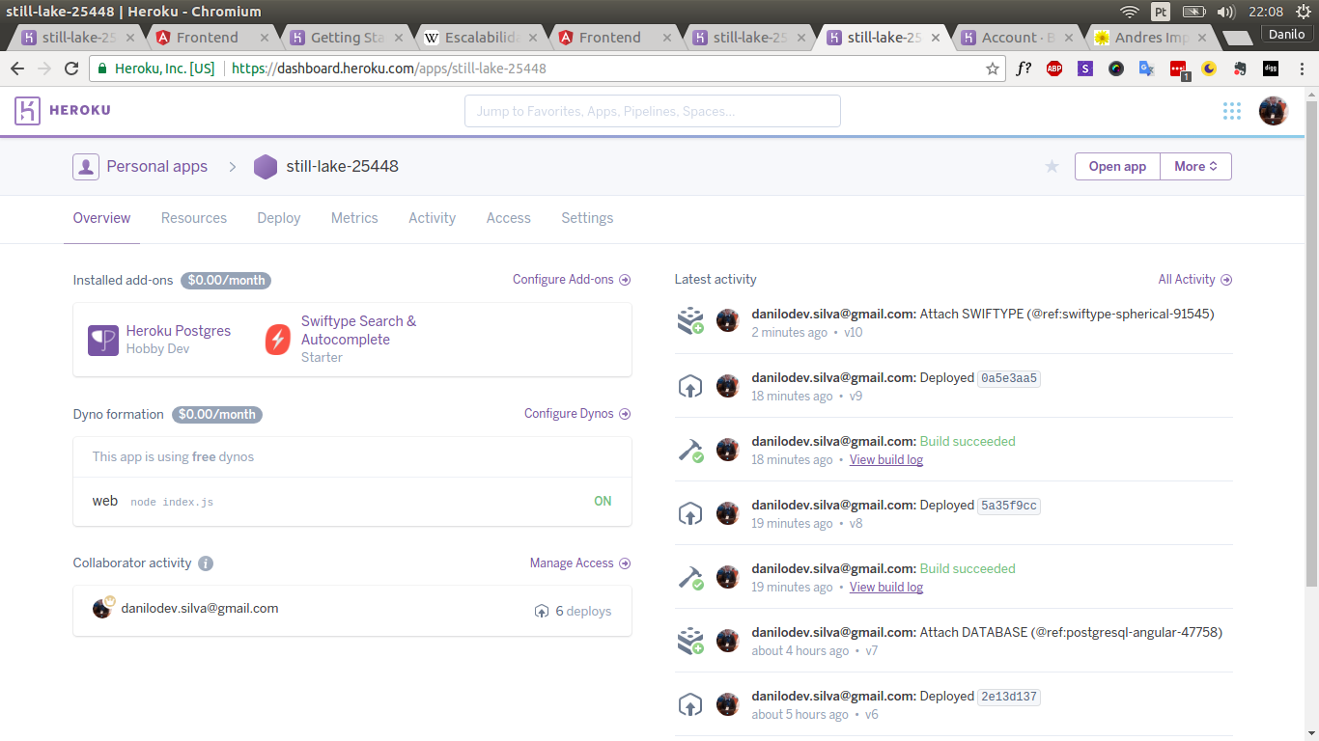Click the Open app button
This screenshot has width=1319, height=741.
click(1117, 166)
